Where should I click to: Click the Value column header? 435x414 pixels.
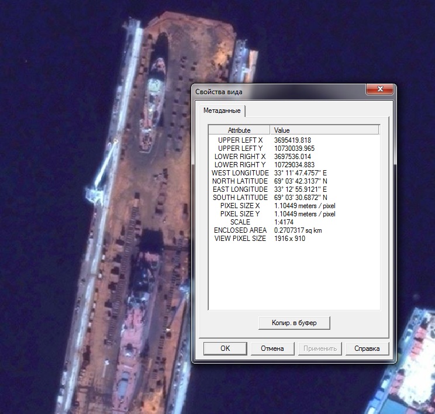point(324,130)
